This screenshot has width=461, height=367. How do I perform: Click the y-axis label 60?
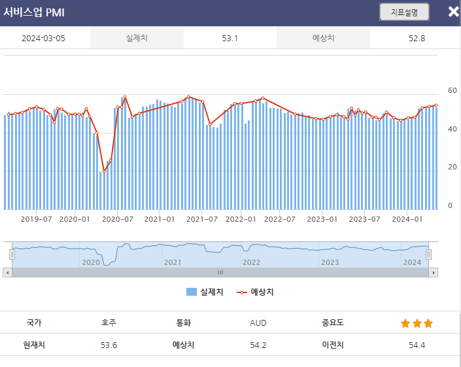point(452,90)
